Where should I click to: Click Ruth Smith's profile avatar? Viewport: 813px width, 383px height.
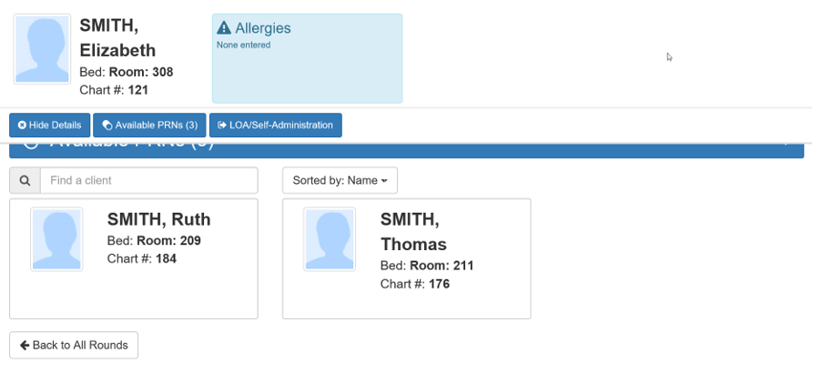pos(56,239)
